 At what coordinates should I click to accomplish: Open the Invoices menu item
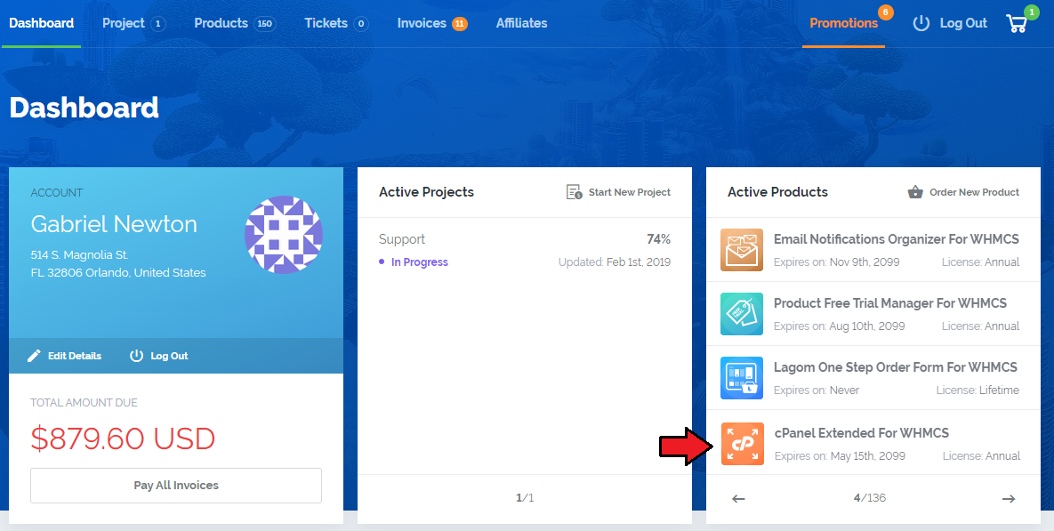click(x=422, y=23)
